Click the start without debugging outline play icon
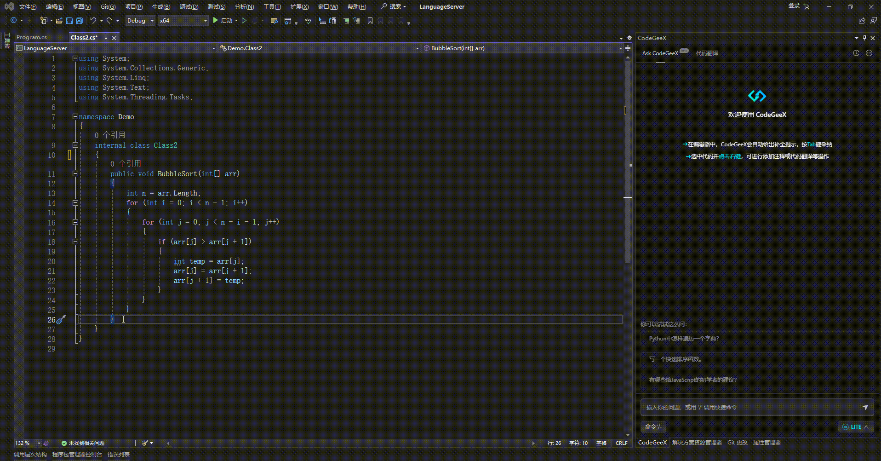881x461 pixels. pos(244,20)
